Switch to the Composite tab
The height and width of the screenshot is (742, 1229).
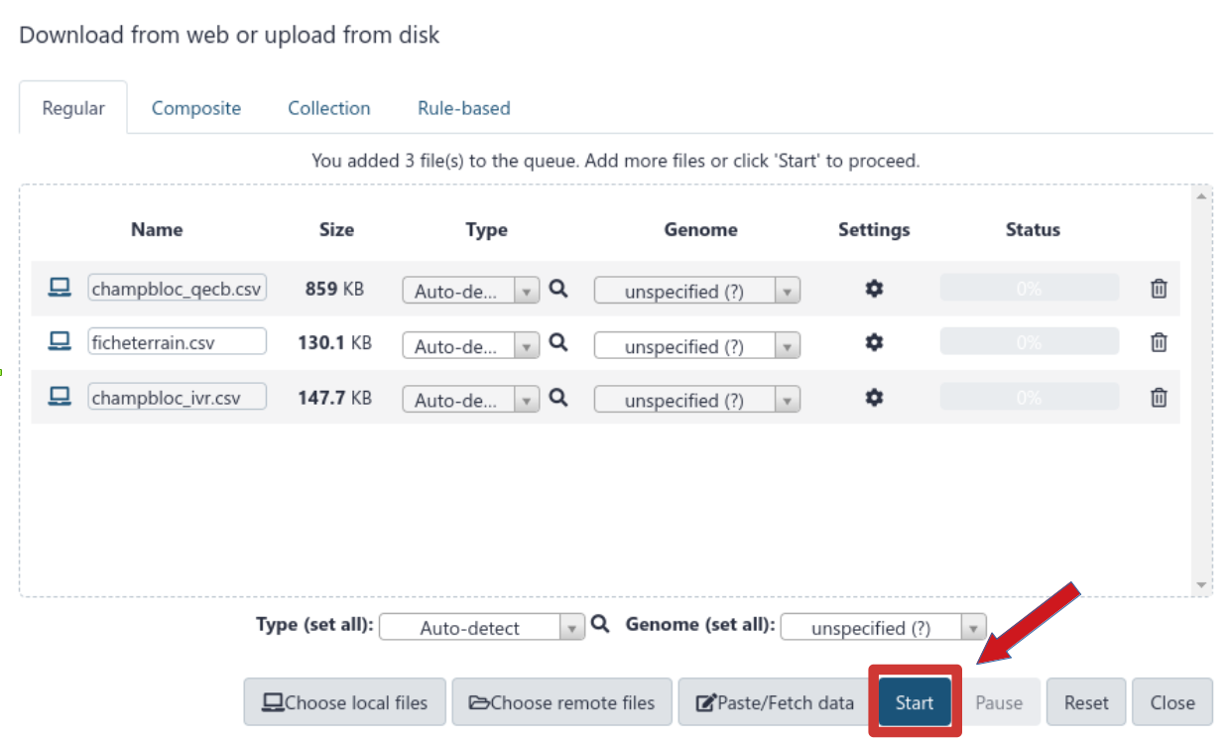pyautogui.click(x=196, y=108)
